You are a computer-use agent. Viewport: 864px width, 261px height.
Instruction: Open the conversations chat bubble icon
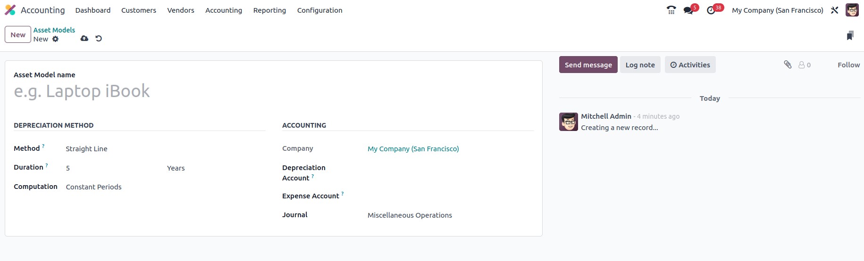pos(688,10)
